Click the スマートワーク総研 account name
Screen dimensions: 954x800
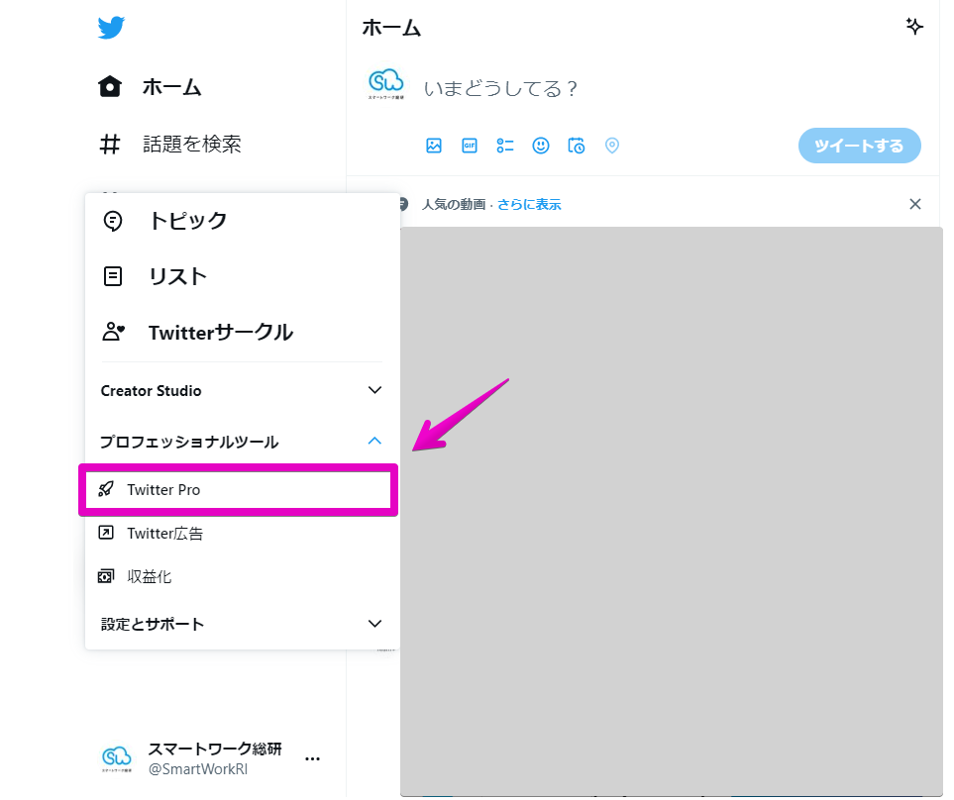(x=215, y=749)
